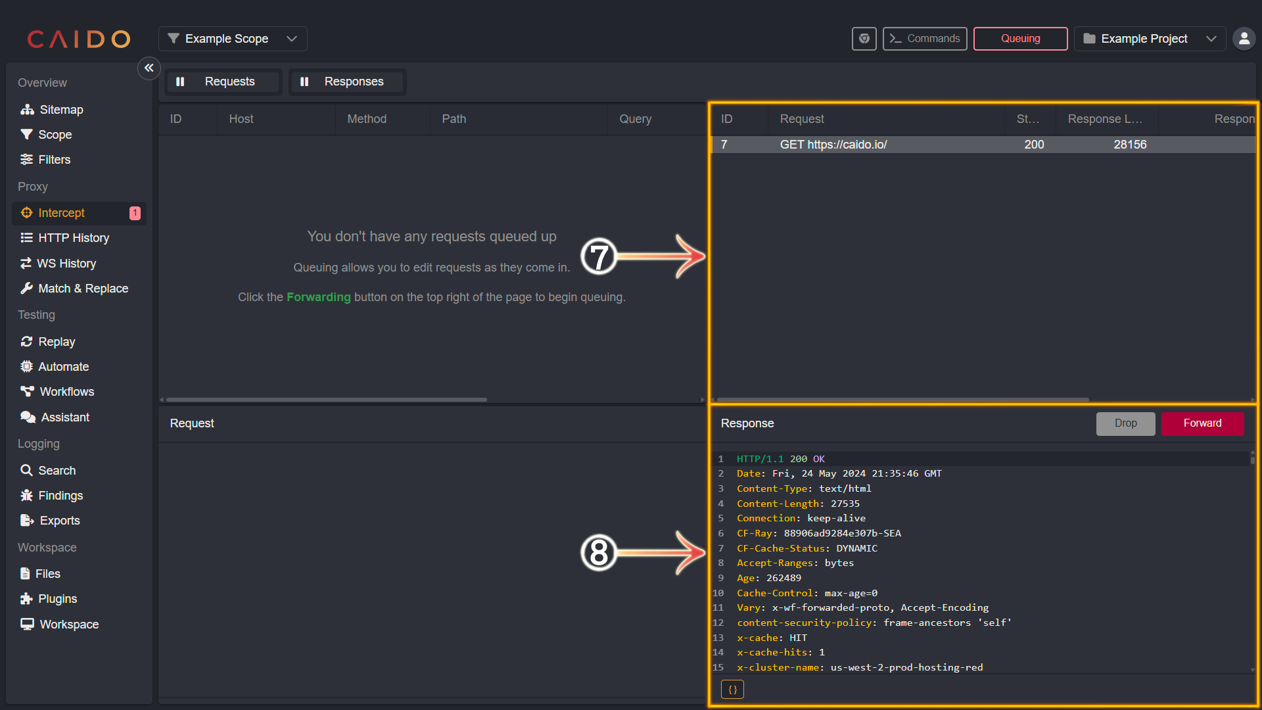Click the Cache-Control: max-age=0 line
This screenshot has height=710, width=1262.
tap(807, 593)
